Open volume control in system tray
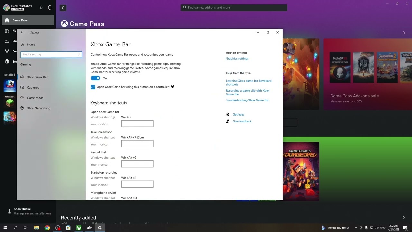 (x=377, y=228)
